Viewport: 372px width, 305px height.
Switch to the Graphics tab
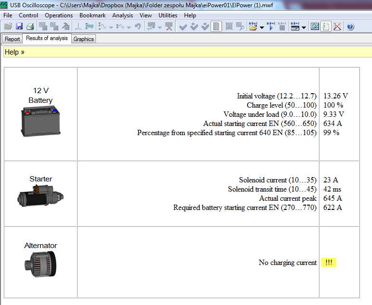click(83, 39)
